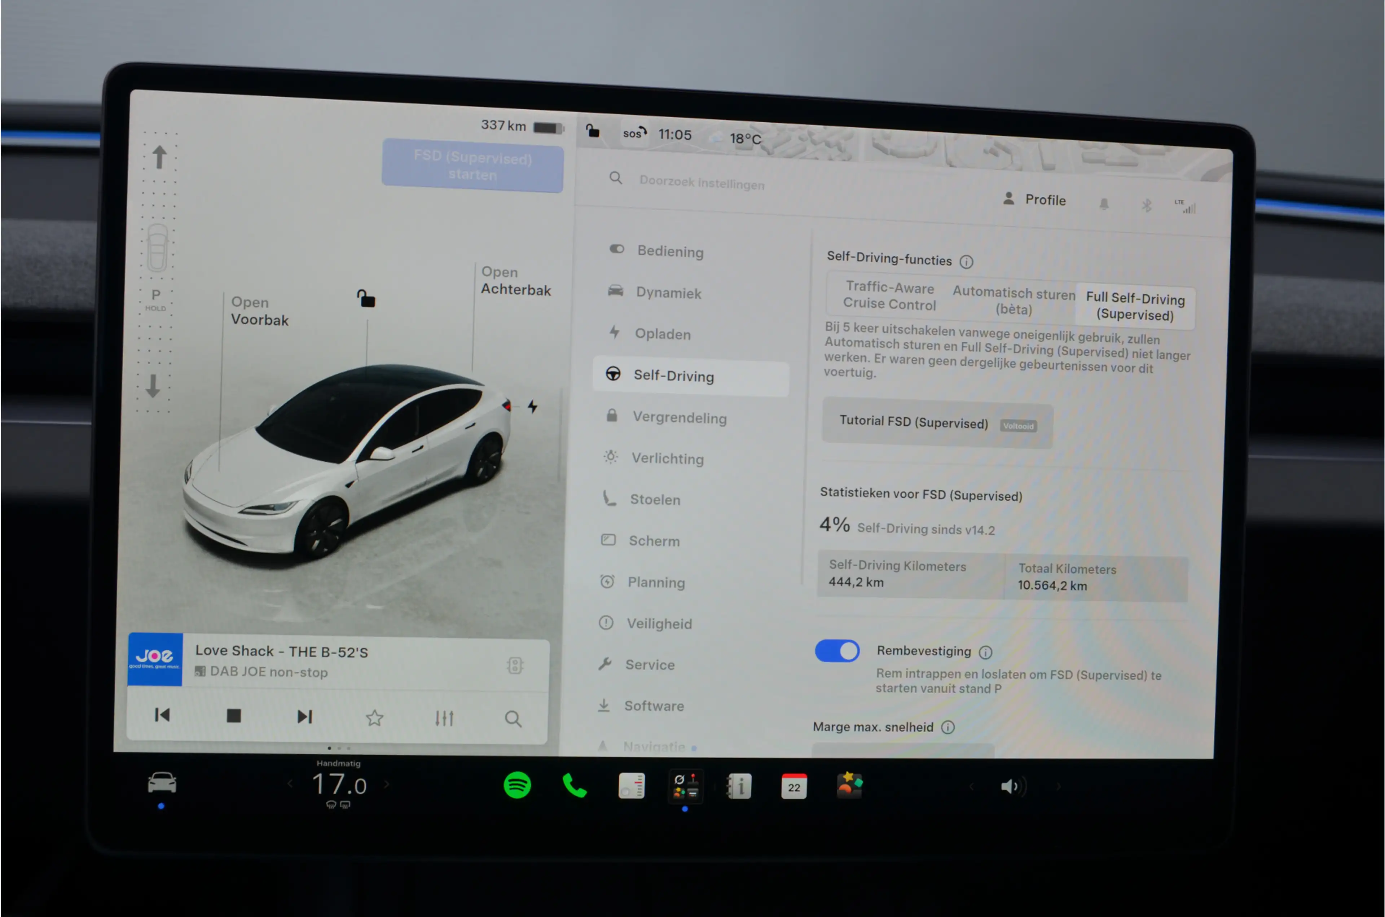This screenshot has width=1385, height=917.
Task: Tap the LTE signal strength icon
Action: point(1186,206)
